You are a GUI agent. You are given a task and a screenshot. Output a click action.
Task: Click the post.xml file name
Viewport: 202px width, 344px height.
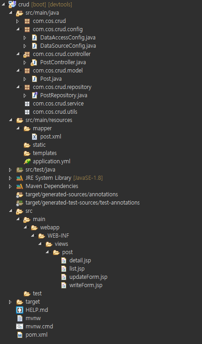(51, 137)
